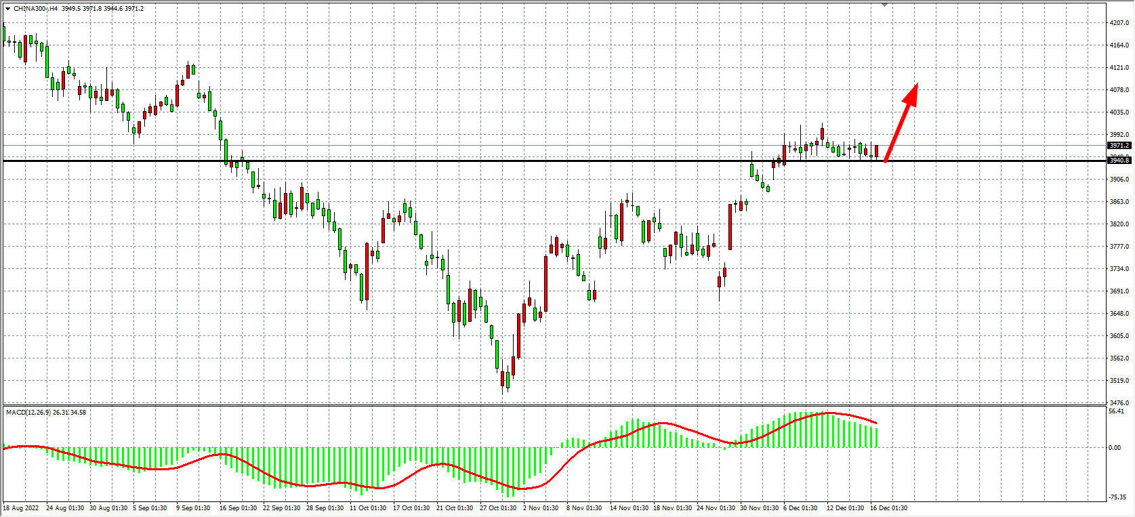Click the 4207.0 price axis label
This screenshot has height=517, width=1135.
click(x=1119, y=23)
